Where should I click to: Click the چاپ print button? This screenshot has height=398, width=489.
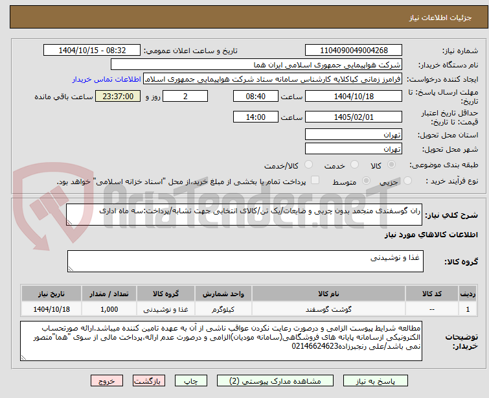191,381
